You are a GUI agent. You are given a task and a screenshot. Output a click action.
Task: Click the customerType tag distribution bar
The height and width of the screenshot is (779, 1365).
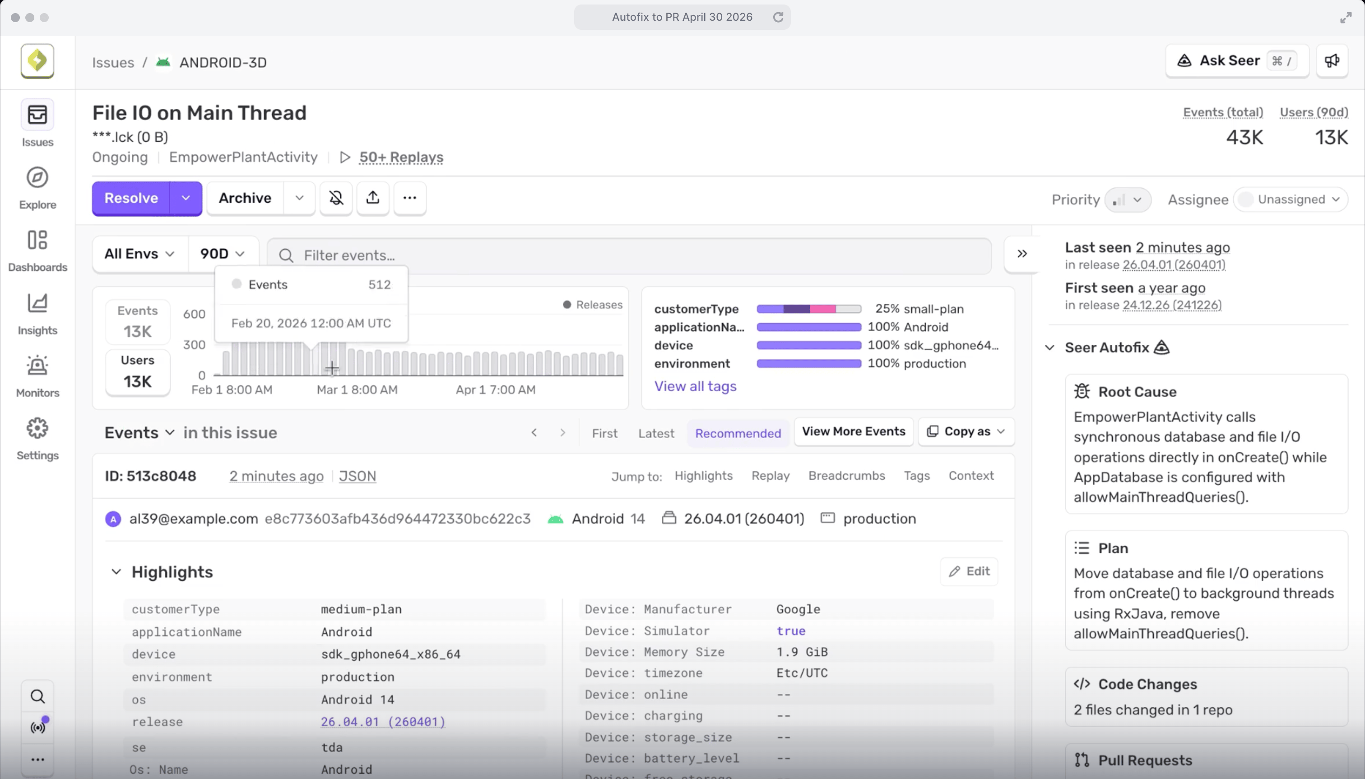[808, 309]
